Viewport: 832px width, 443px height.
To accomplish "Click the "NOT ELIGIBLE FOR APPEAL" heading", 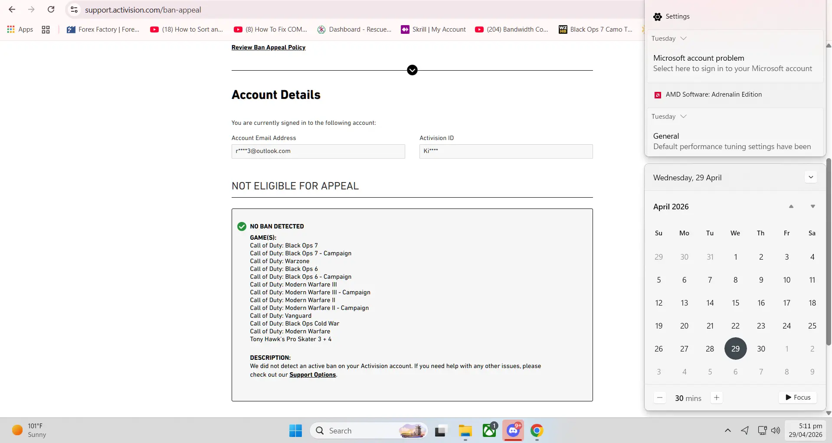I will [295, 186].
